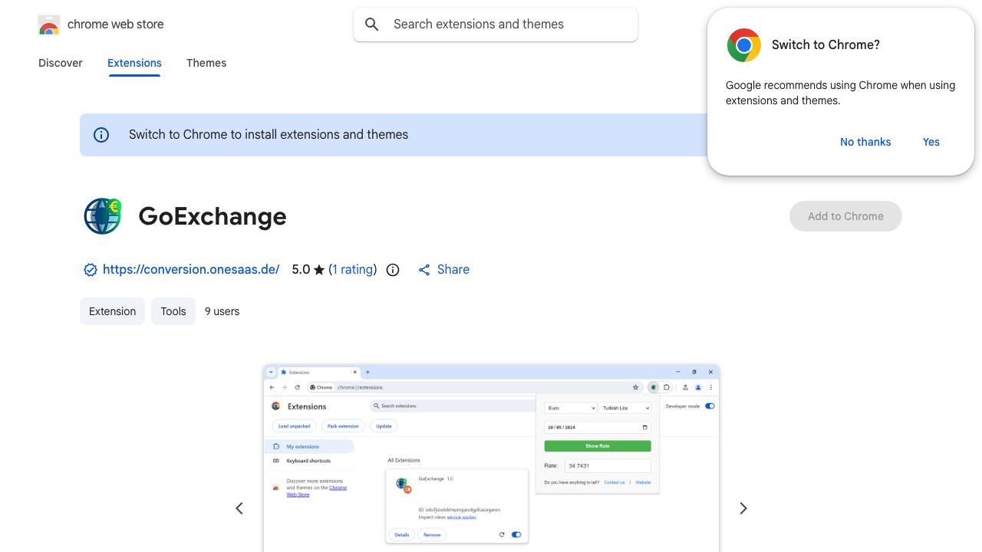Show previous screenshot with left arrow
The width and height of the screenshot is (982, 552).
[239, 508]
